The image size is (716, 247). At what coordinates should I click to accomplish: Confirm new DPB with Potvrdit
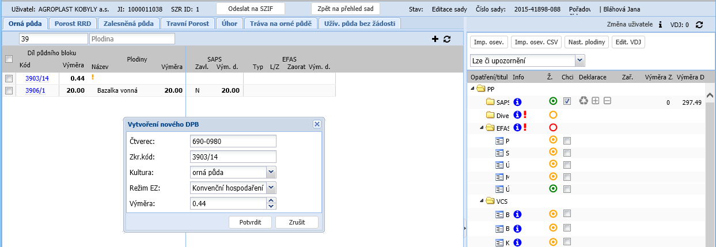[x=250, y=222]
